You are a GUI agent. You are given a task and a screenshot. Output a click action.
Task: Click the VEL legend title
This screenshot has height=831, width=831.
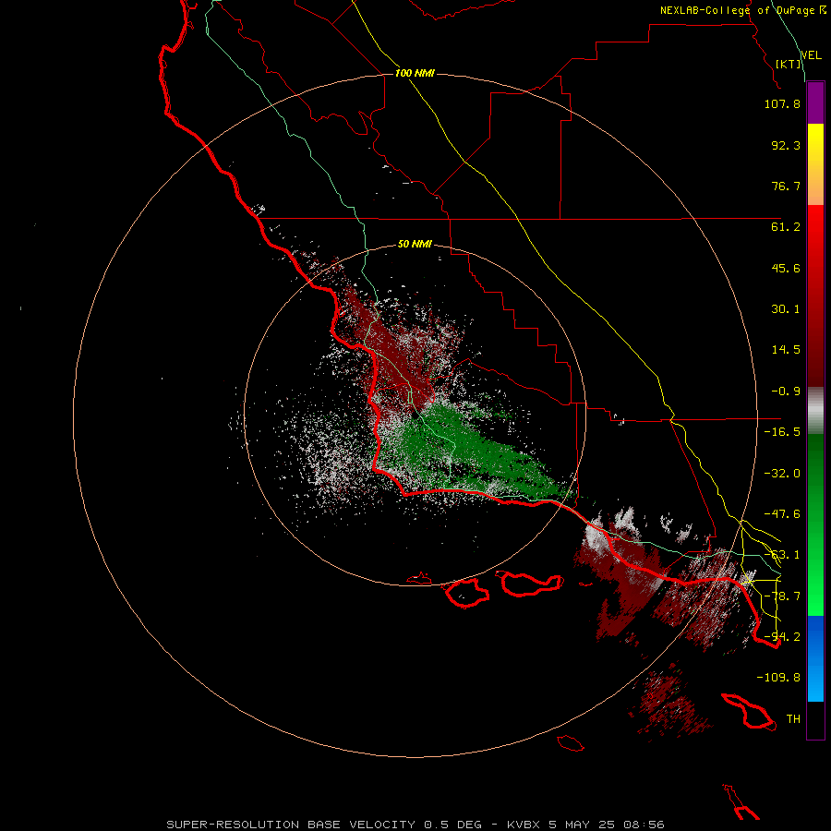pos(811,55)
